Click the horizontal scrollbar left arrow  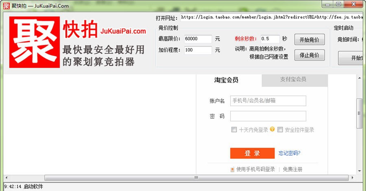[x=6, y=178]
